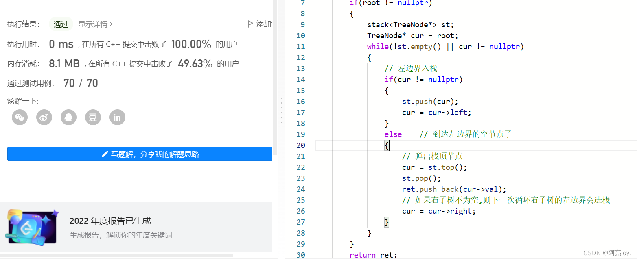This screenshot has width=637, height=260.
Task: Click the '0 ms' runtime value
Action: (61, 44)
